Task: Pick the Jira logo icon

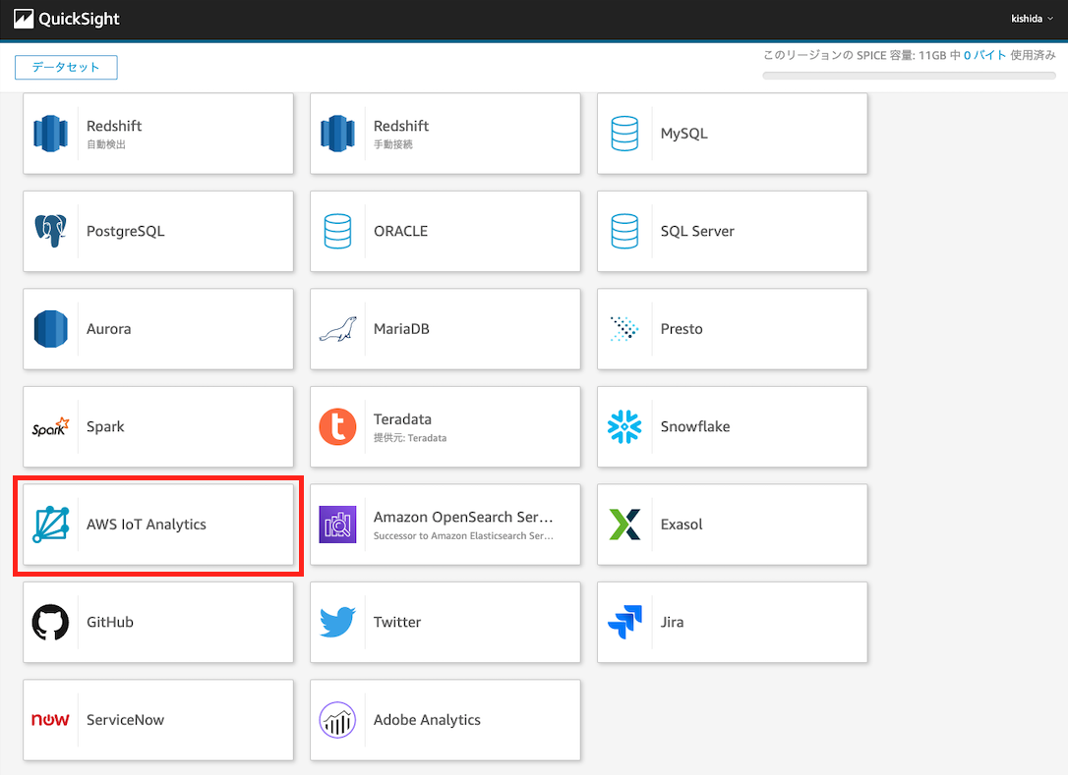Action: click(624, 622)
